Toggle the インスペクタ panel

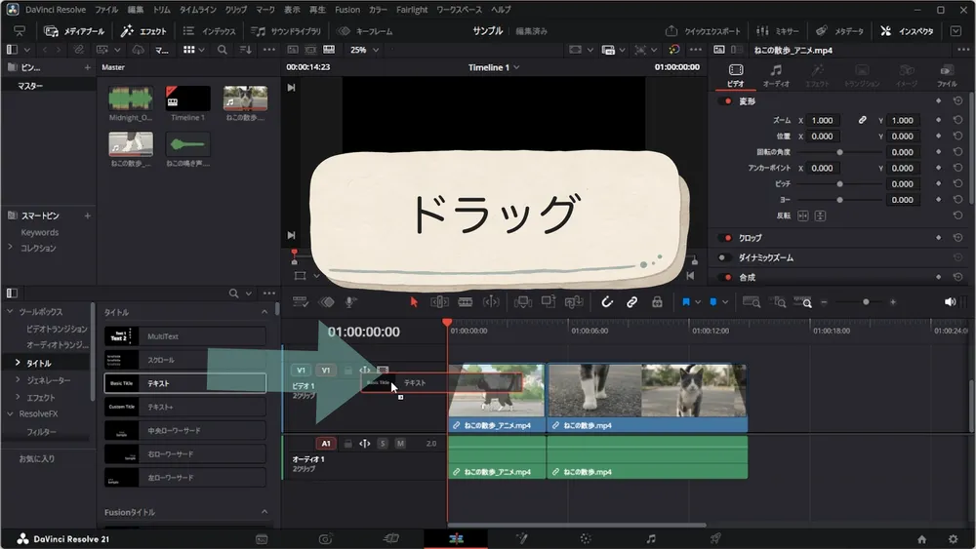tap(907, 31)
